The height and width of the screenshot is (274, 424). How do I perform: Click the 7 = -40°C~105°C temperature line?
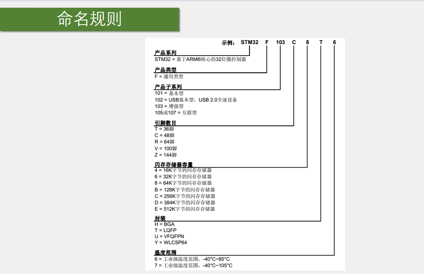click(x=193, y=266)
